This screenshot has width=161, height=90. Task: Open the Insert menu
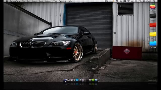tap(35, 1)
